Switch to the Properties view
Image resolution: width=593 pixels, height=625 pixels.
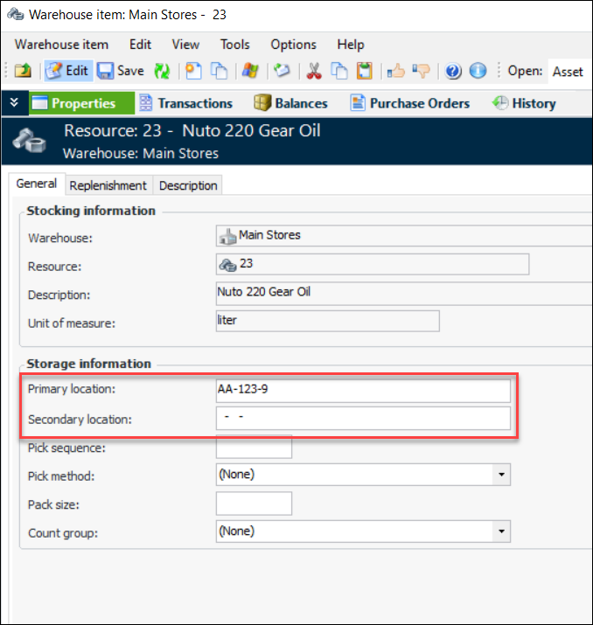(x=81, y=103)
